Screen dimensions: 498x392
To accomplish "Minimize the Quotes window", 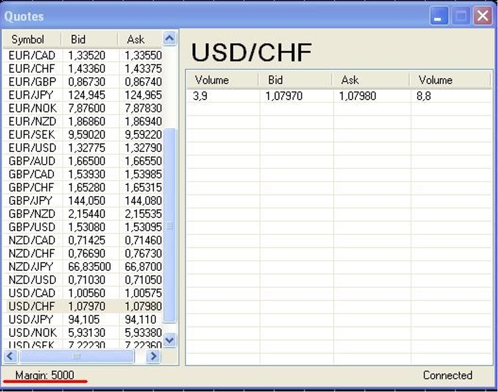I will click(x=439, y=17).
